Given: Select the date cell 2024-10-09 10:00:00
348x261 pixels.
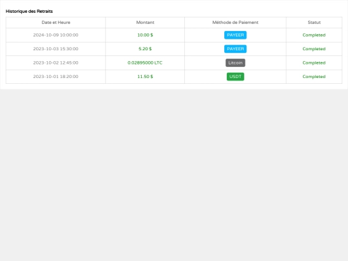Looking at the screenshot, I should pyautogui.click(x=55, y=35).
